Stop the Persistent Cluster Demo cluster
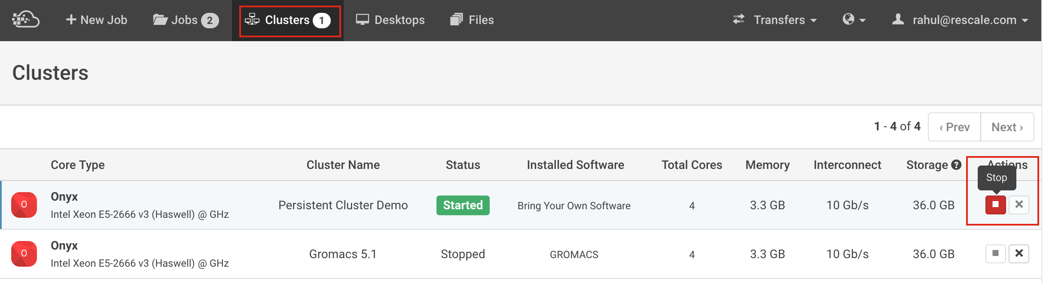This screenshot has width=1043, height=283. (995, 205)
